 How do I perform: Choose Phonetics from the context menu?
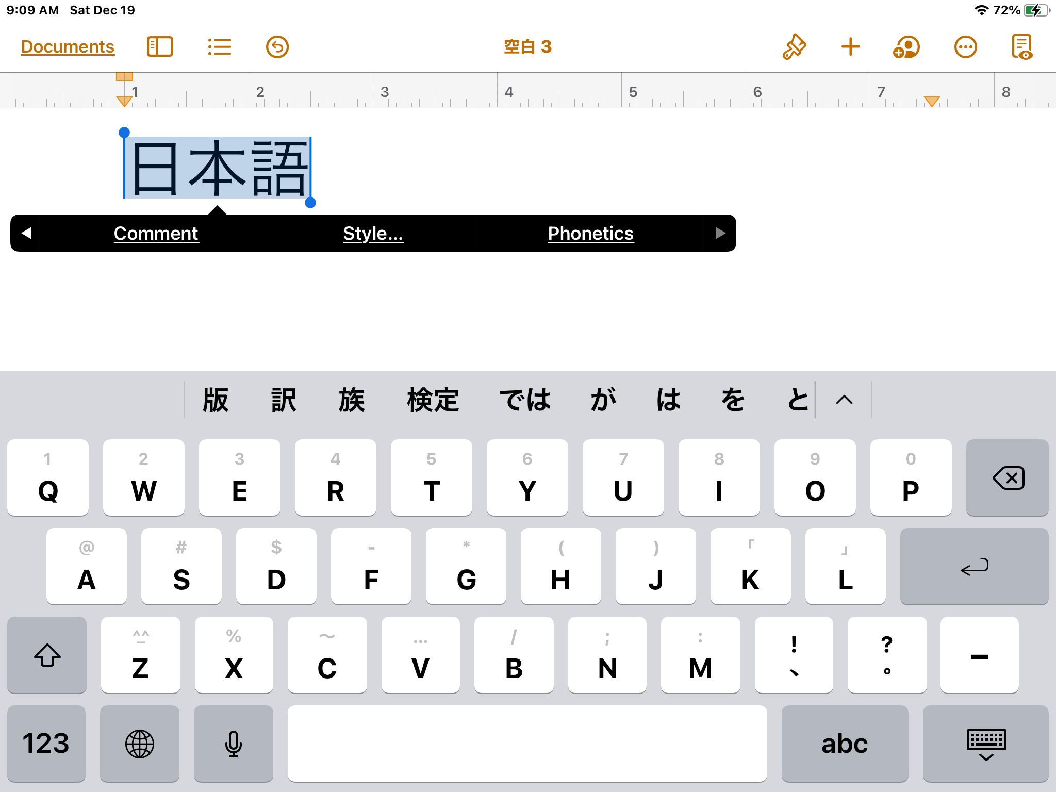(x=590, y=233)
